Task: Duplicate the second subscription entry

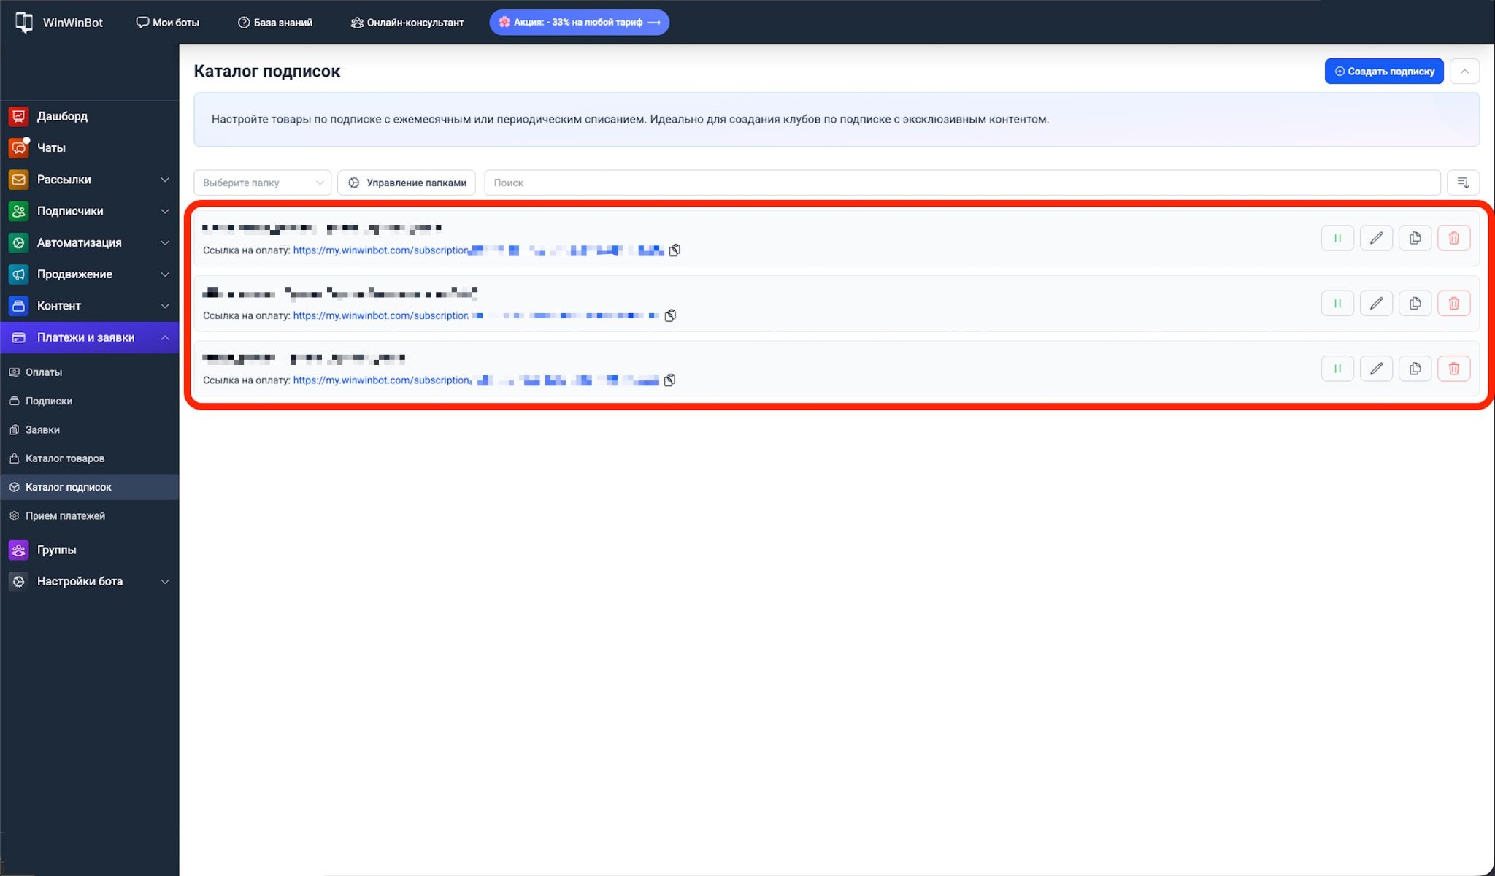Action: coord(1415,303)
